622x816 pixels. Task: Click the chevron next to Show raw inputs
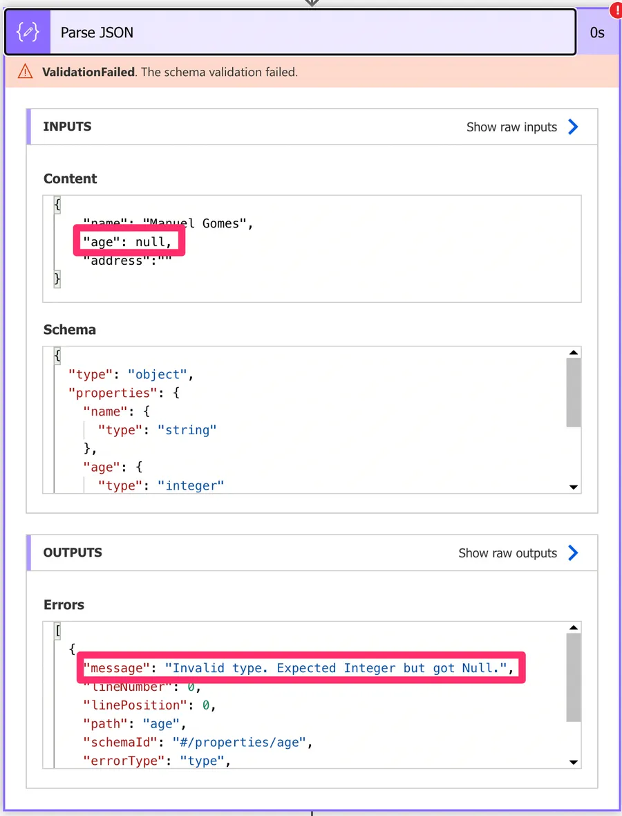[x=573, y=127]
